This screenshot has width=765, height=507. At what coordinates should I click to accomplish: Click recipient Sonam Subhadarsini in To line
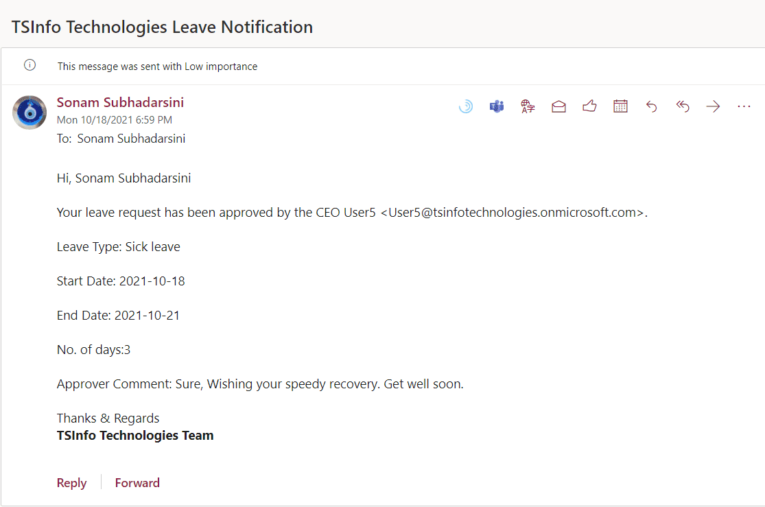coord(131,139)
